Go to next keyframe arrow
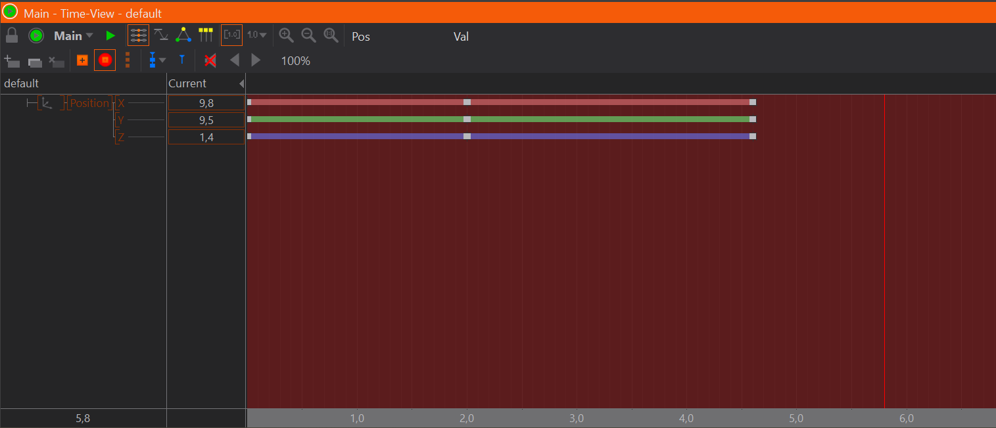Image resolution: width=996 pixels, height=428 pixels. pyautogui.click(x=256, y=60)
